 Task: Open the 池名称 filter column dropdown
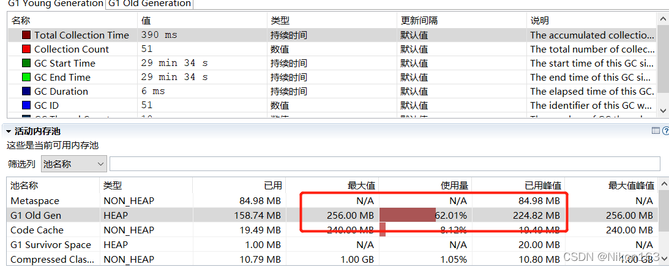(x=74, y=164)
